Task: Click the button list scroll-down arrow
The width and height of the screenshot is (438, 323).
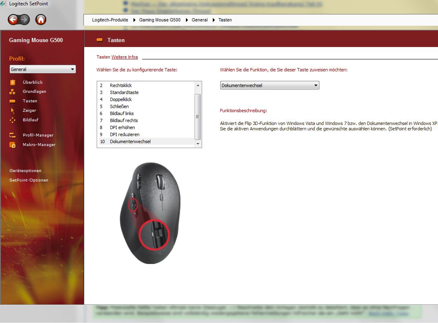Action: pos(198,144)
